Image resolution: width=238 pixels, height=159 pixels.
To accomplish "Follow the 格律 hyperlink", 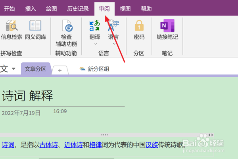I will pyautogui.click(x=96, y=145).
